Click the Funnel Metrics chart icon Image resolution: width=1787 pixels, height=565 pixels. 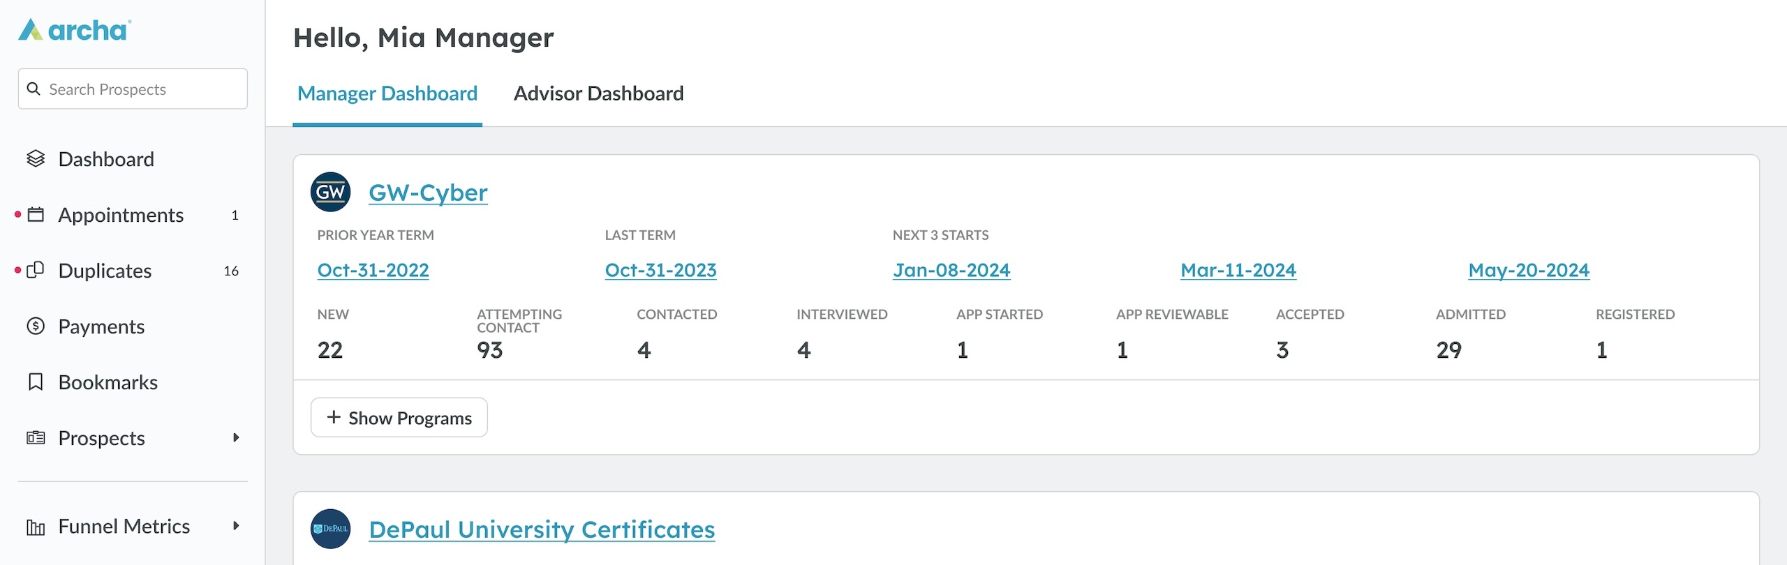[36, 527]
